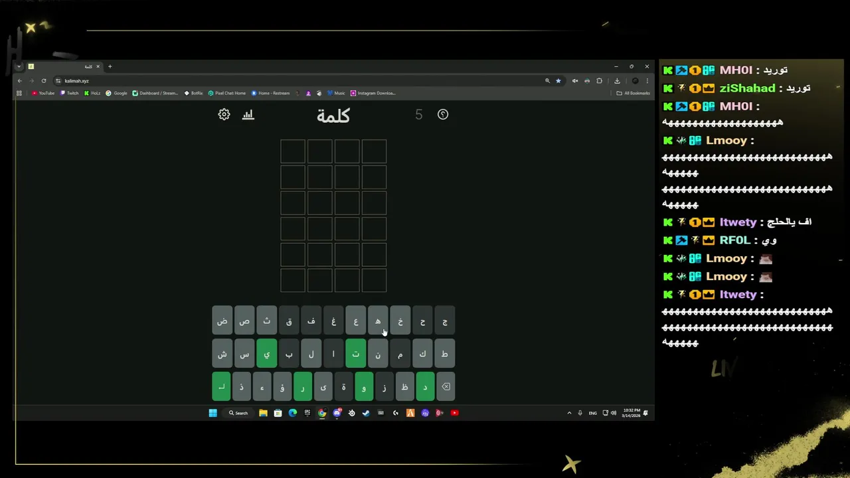
Task: Open the browser extensions puzzle icon
Action: tap(600, 81)
